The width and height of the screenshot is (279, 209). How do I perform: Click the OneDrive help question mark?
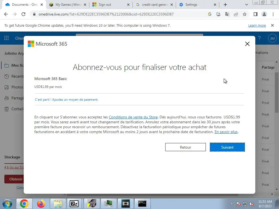259,38
